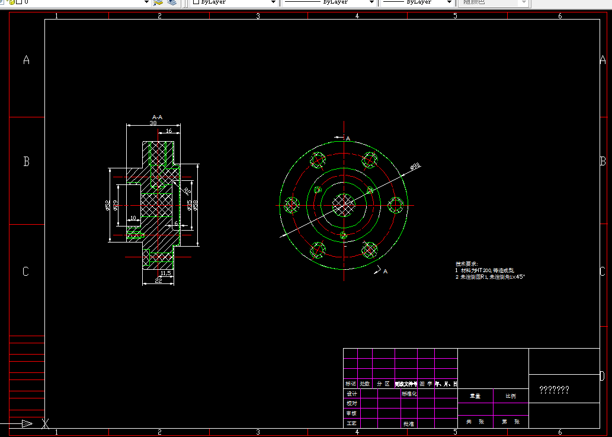Select note line 1 材料为HT200
Screen dimensions: 612x437
[x=485, y=270]
